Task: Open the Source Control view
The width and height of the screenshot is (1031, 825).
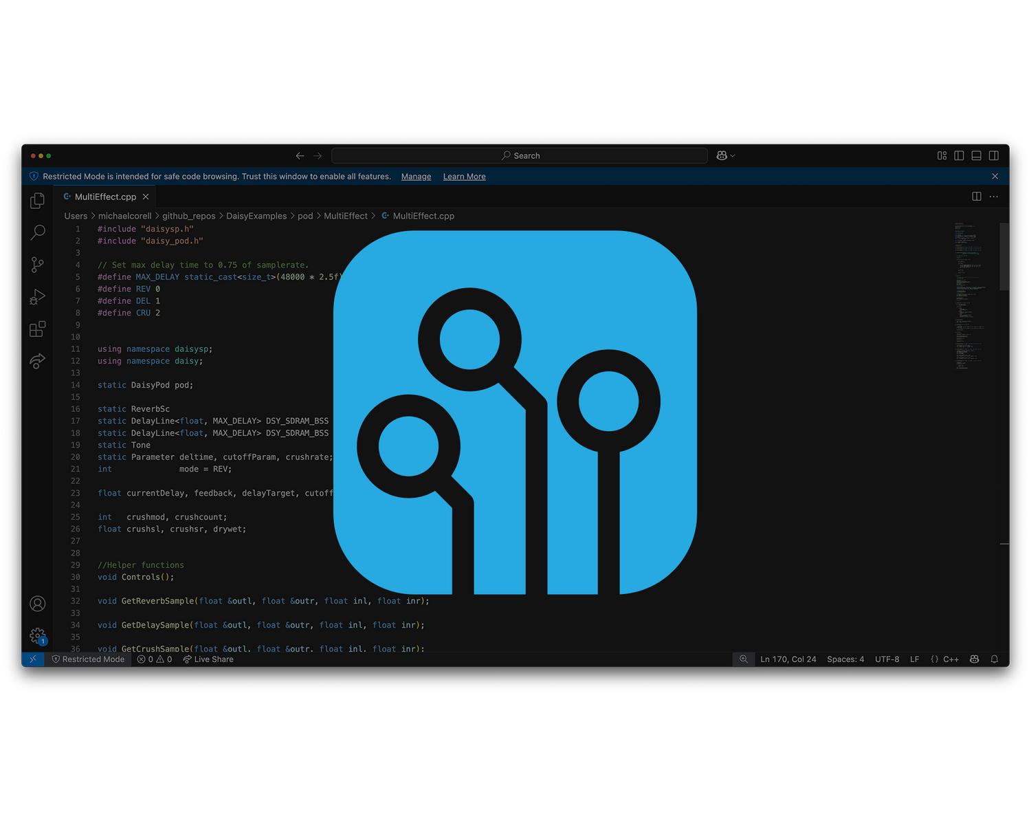Action: click(x=38, y=265)
